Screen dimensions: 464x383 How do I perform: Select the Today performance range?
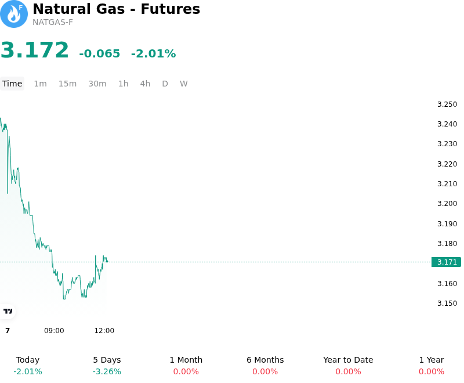[x=28, y=366]
